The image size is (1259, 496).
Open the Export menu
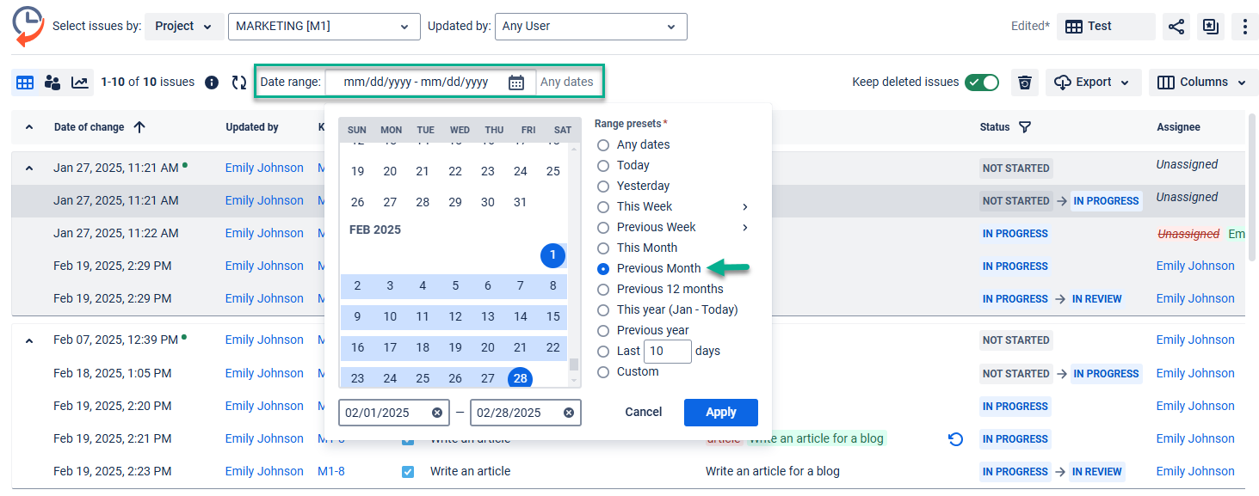point(1093,83)
